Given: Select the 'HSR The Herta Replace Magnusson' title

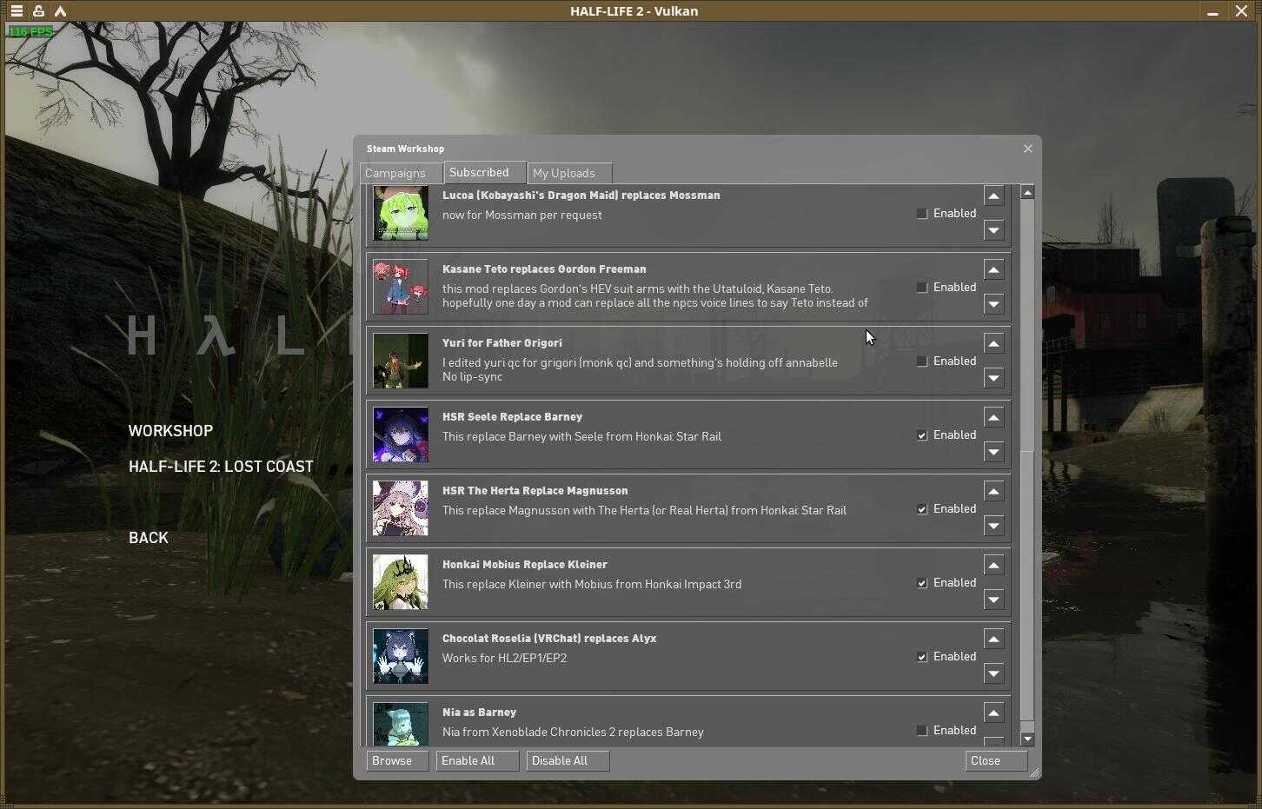Looking at the screenshot, I should 535,491.
